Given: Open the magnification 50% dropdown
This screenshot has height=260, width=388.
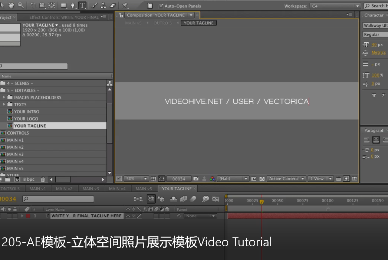Looking at the screenshot, I should [x=136, y=179].
